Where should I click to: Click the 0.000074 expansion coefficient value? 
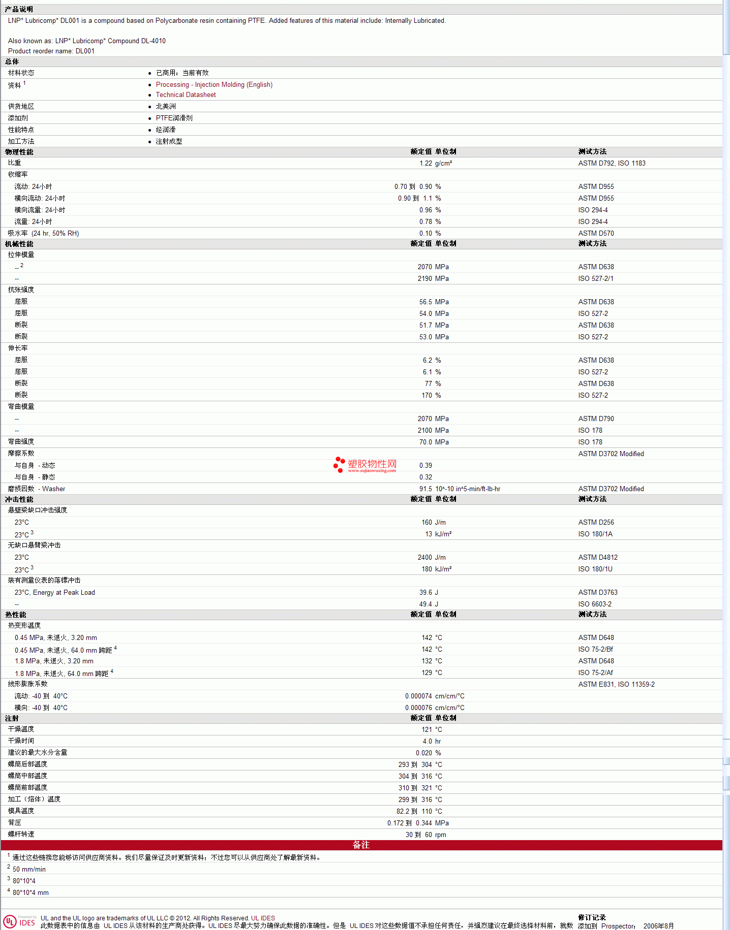418,696
